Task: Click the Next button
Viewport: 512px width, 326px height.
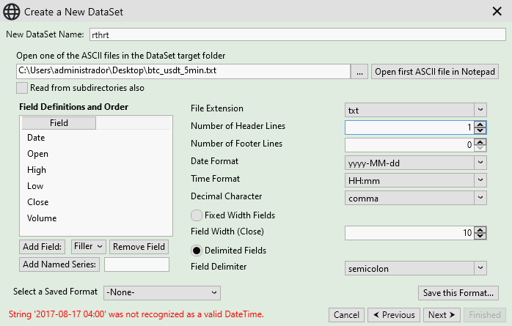Action: (x=442, y=315)
